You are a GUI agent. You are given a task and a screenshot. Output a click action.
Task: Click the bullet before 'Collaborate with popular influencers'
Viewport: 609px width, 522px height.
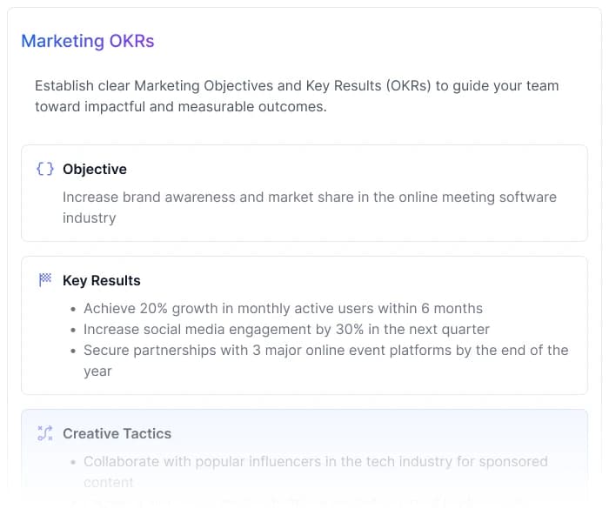(x=72, y=462)
